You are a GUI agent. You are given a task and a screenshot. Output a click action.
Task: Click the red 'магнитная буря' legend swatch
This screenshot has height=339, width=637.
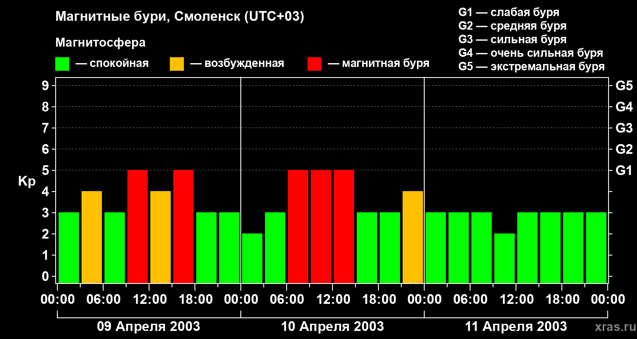coord(314,64)
